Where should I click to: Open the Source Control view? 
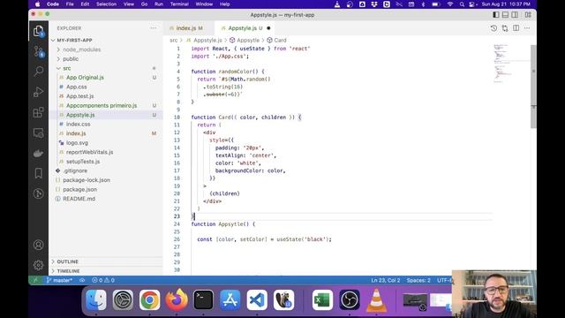38,51
